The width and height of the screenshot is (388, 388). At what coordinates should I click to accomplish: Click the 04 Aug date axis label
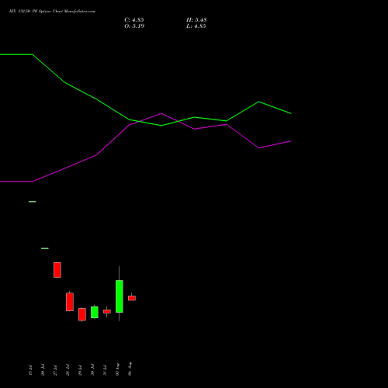[x=130, y=369]
